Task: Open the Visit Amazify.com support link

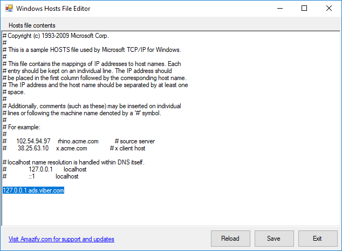Action: point(61,239)
